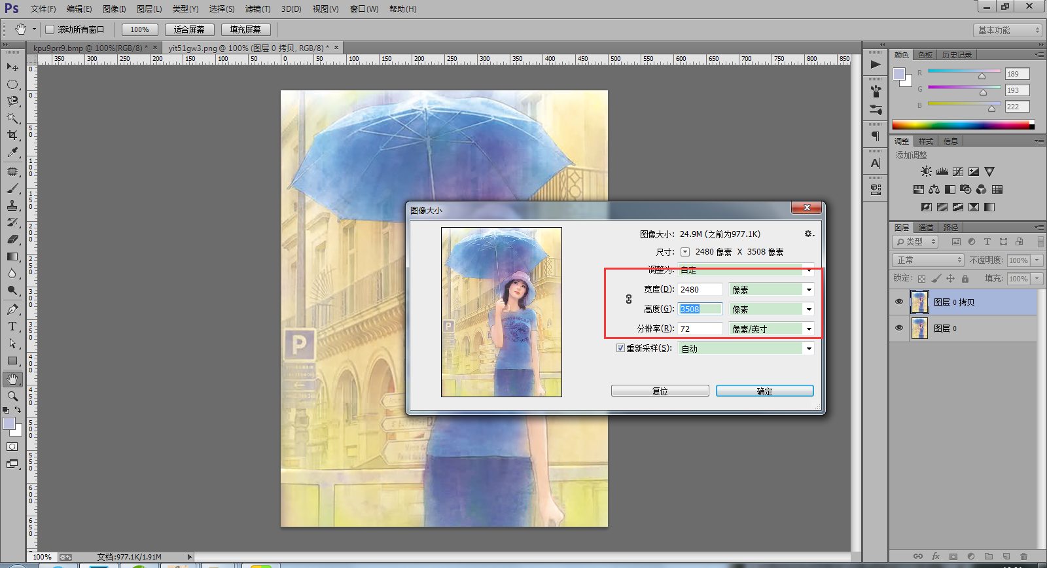Viewport: 1047px width, 568px height.
Task: Toggle lock all padlock icon
Action: [x=965, y=279]
